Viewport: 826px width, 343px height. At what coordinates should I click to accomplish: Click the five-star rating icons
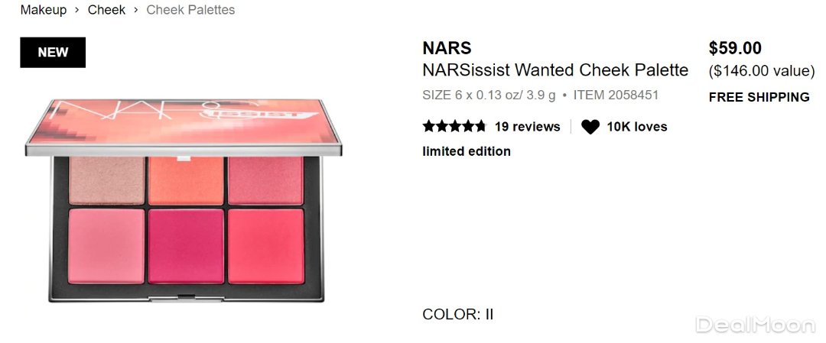[454, 126]
